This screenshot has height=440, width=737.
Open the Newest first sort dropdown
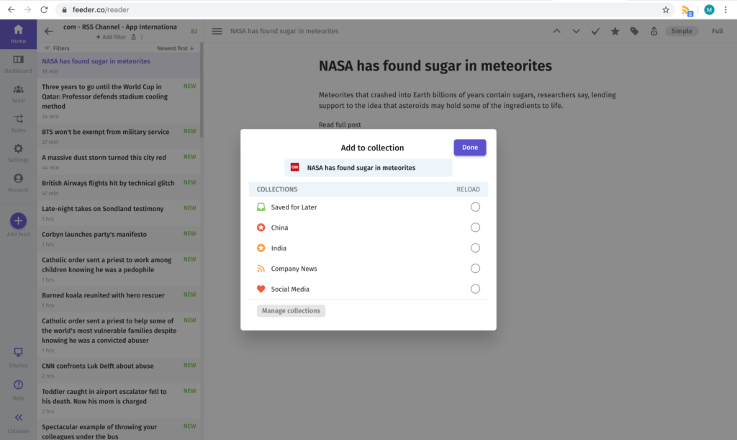[x=176, y=48]
